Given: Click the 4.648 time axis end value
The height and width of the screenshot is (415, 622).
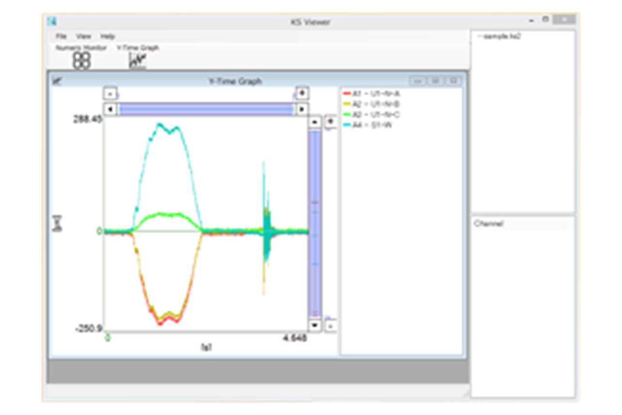Looking at the screenshot, I should coord(295,338).
